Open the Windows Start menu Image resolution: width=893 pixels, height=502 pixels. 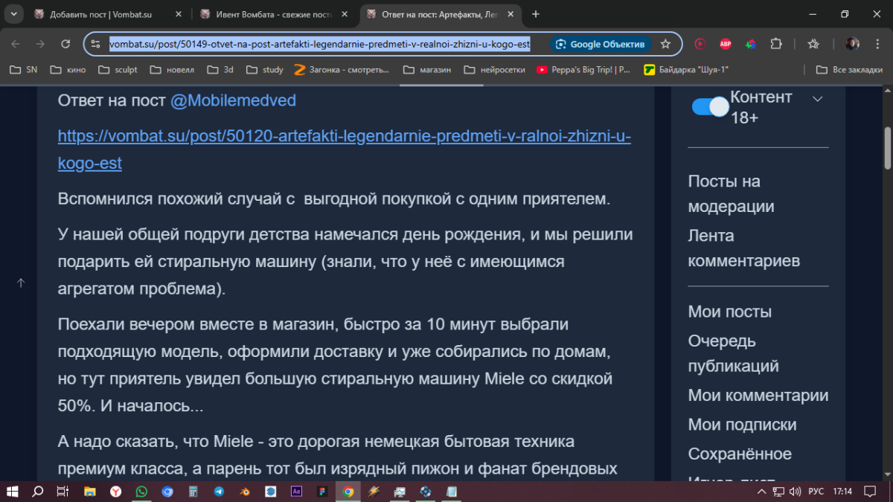click(13, 492)
